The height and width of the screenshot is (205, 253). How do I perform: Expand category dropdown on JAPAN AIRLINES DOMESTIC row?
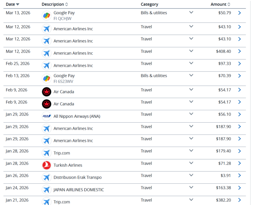(191, 187)
